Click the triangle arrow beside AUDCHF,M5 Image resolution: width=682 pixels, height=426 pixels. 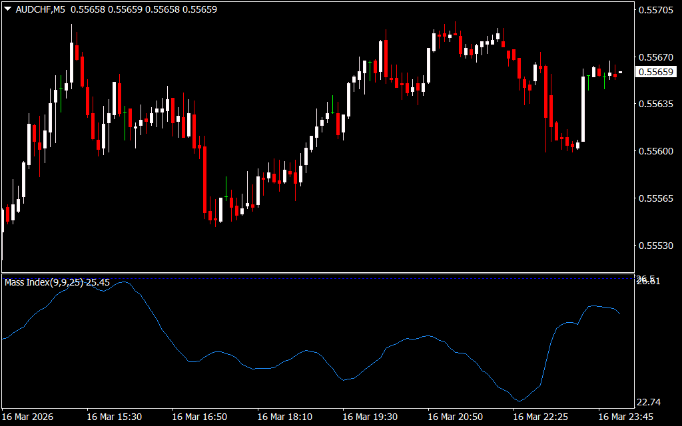(x=7, y=9)
